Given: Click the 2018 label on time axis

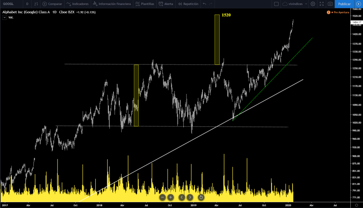Looking at the screenshot, I should (x=99, y=205).
